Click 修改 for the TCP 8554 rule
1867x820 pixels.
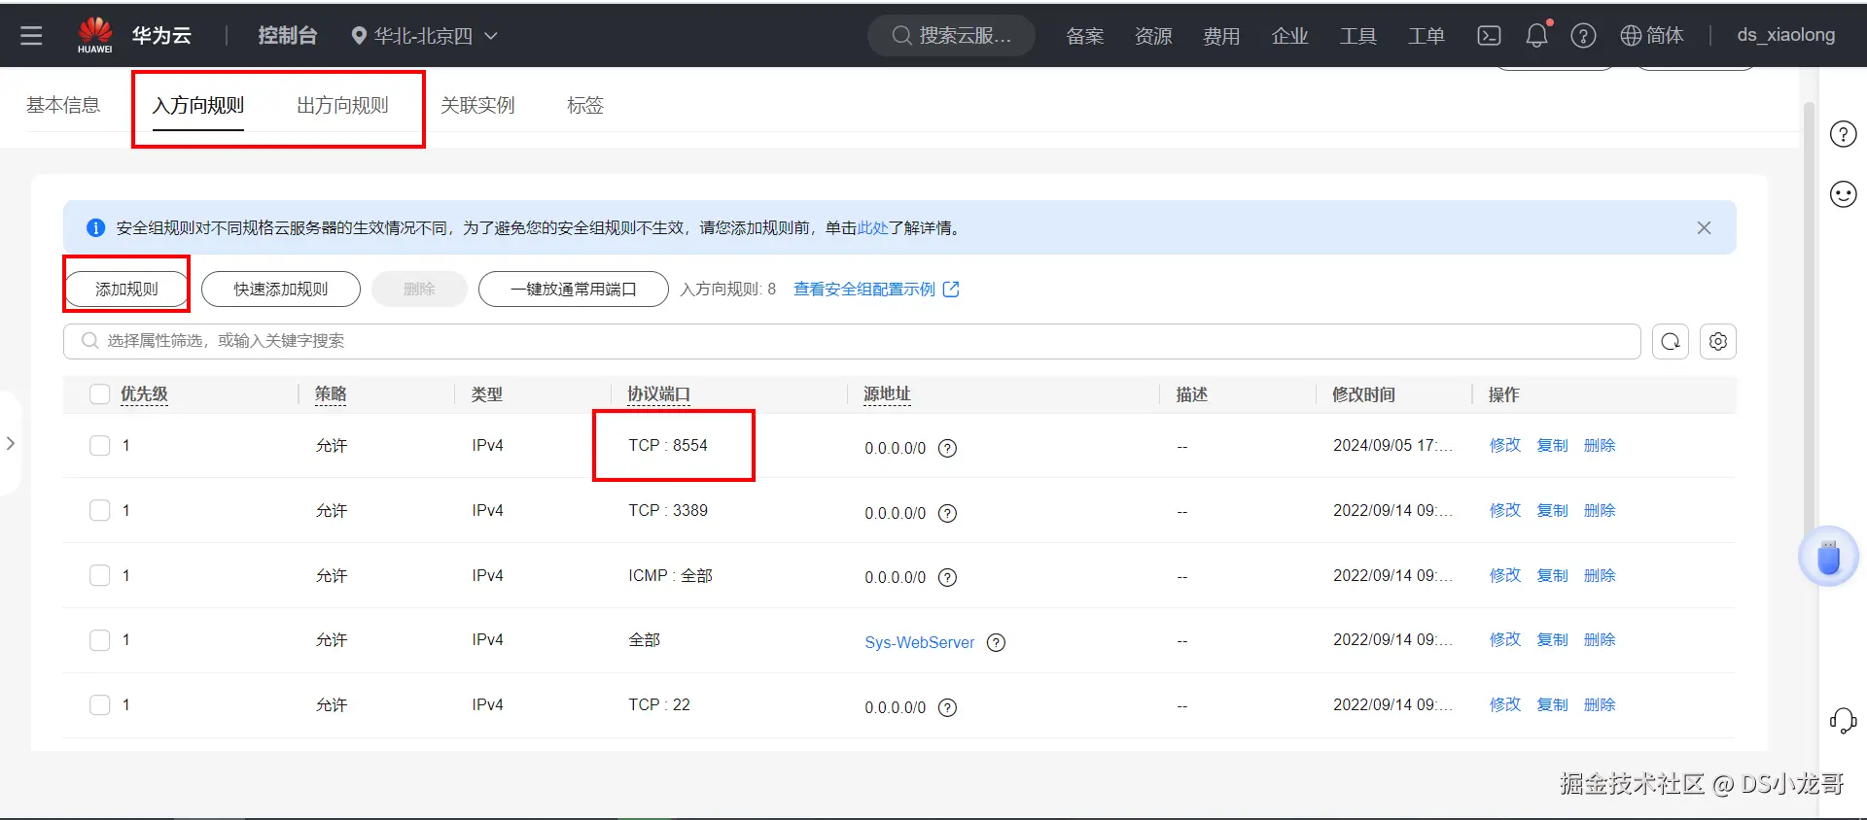(1505, 445)
